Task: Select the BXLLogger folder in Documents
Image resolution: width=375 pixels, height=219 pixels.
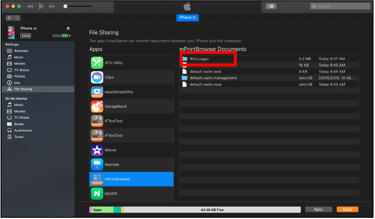Action: pos(208,59)
